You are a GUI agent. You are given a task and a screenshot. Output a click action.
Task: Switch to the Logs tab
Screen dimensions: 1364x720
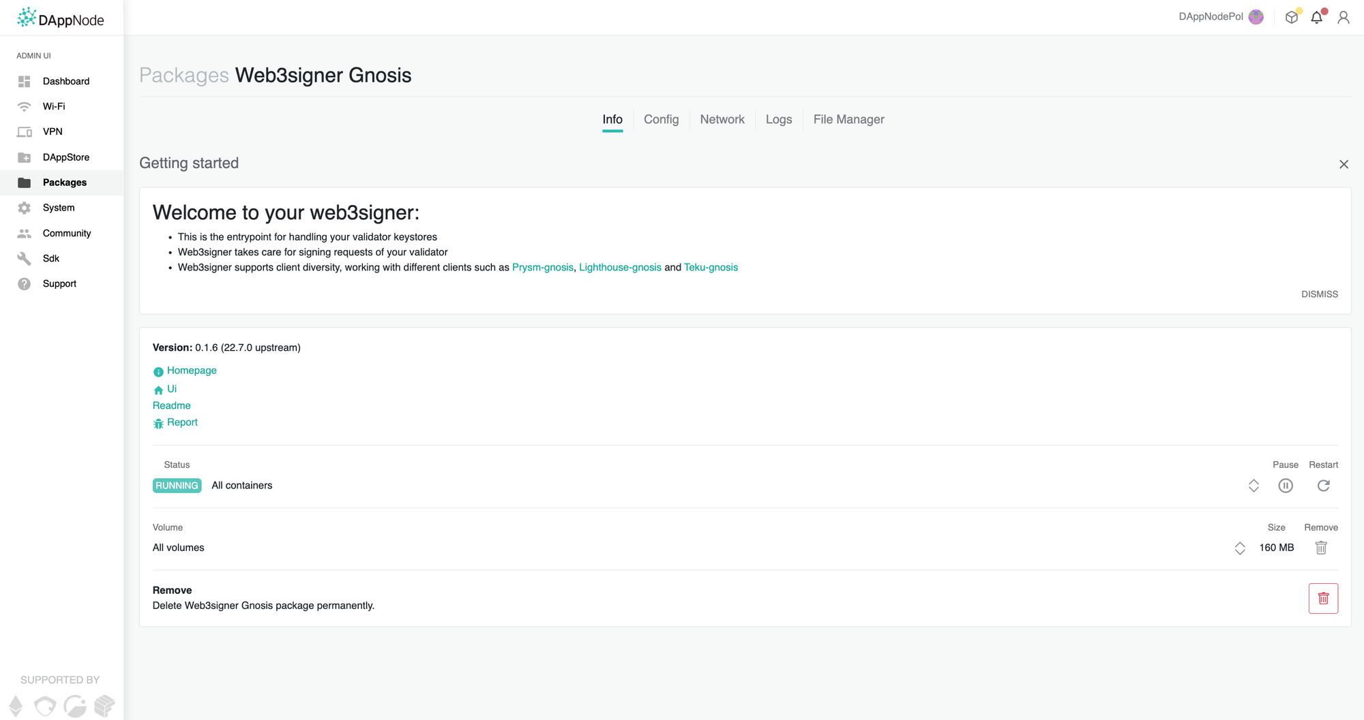pyautogui.click(x=779, y=120)
